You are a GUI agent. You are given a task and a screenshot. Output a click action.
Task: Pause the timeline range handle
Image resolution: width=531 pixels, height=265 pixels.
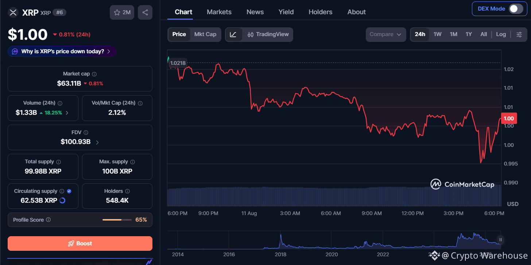(x=500, y=239)
